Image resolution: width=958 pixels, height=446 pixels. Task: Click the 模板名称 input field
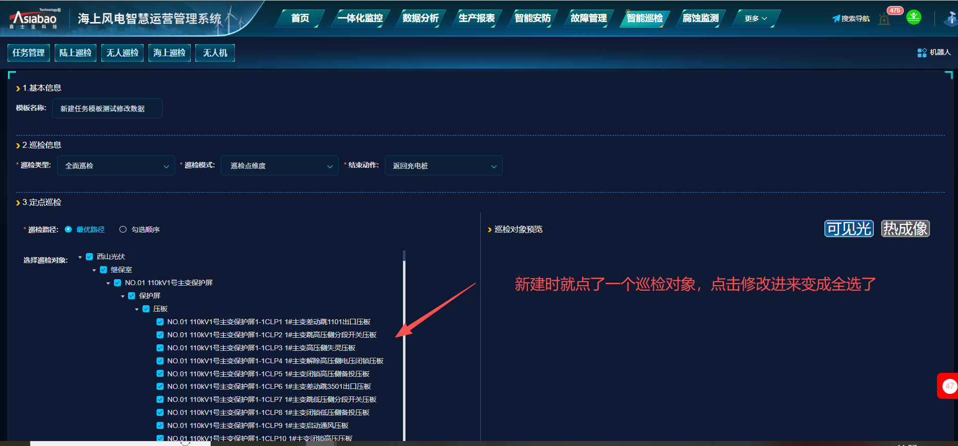107,109
